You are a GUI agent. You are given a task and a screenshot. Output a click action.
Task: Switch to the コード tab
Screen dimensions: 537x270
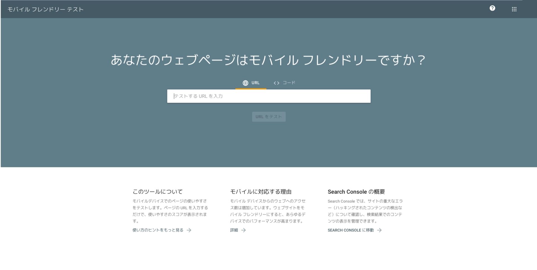pyautogui.click(x=289, y=83)
